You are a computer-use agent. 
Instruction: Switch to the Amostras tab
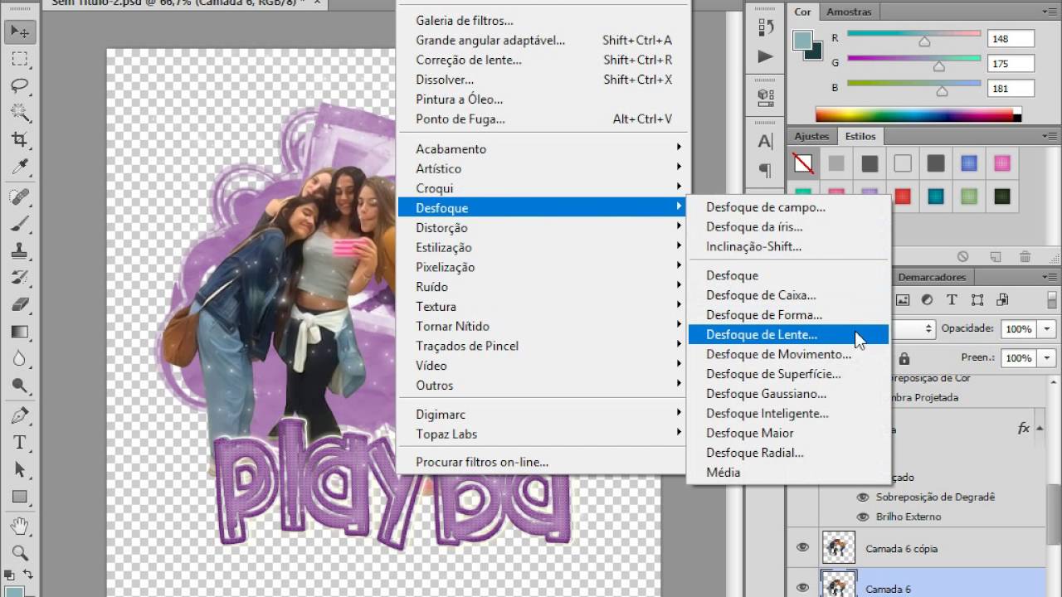point(849,12)
